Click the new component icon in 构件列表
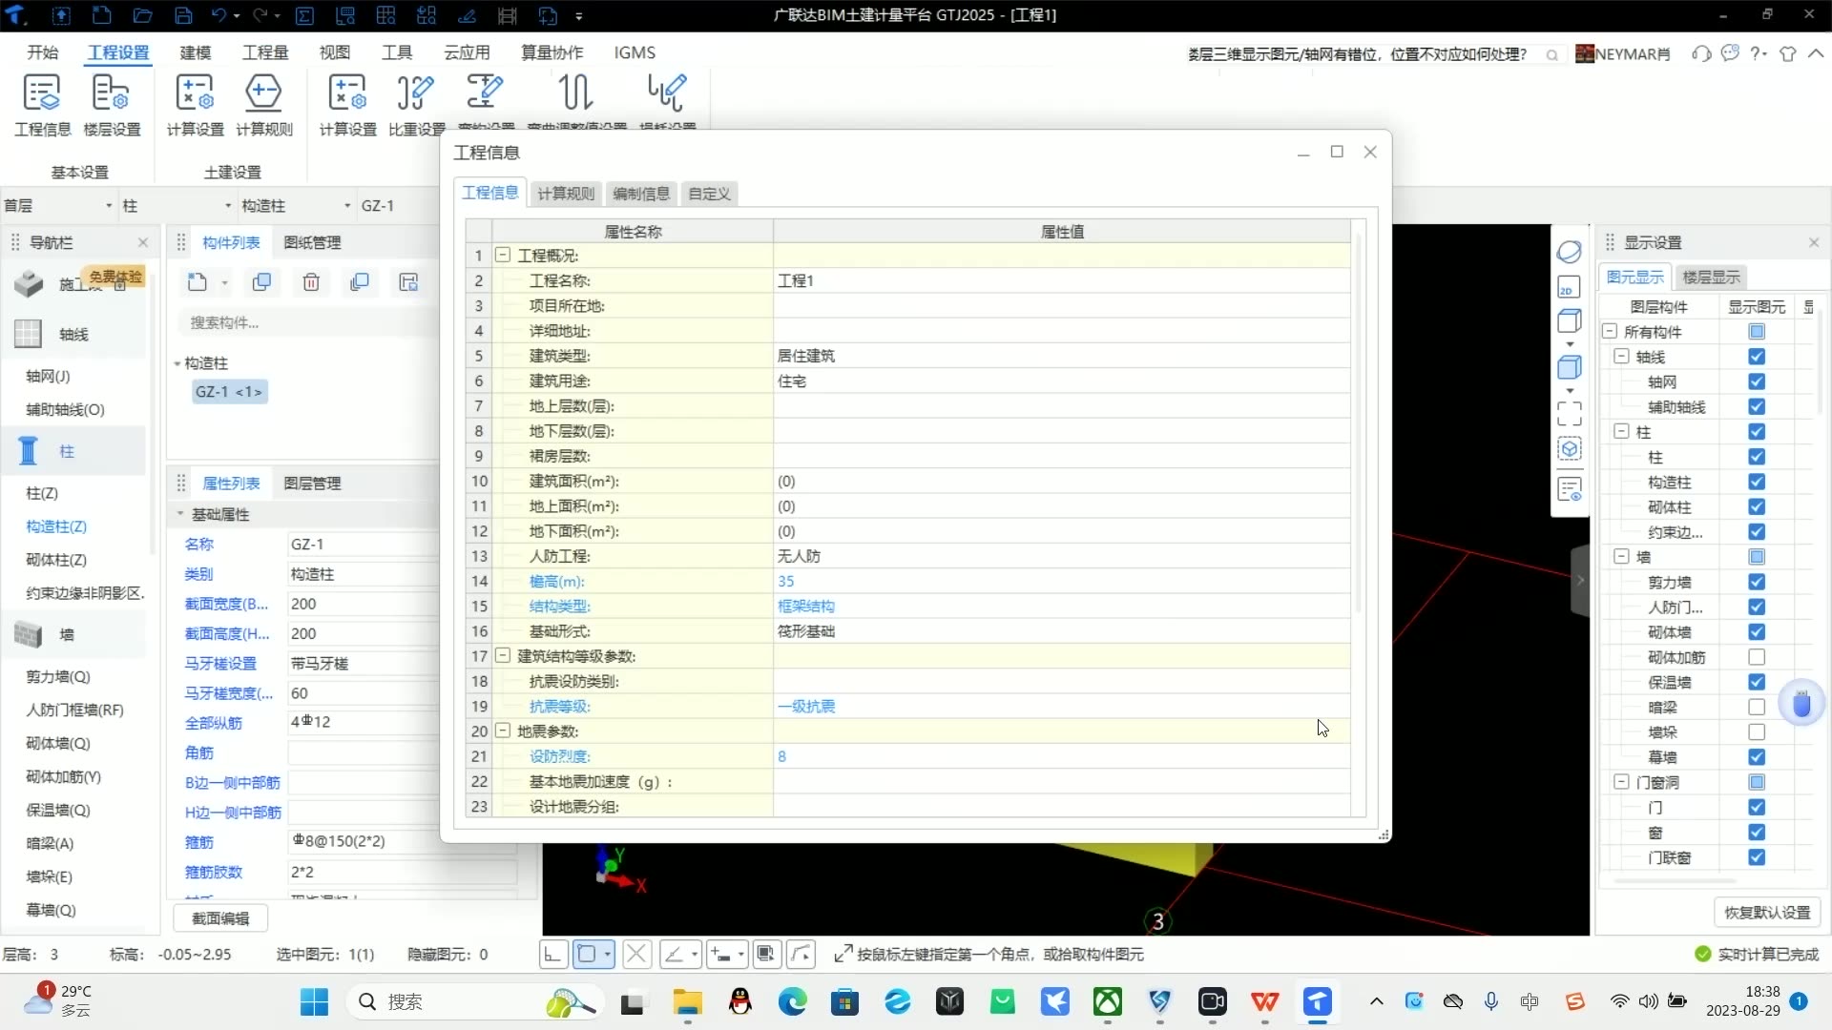 pos(198,282)
